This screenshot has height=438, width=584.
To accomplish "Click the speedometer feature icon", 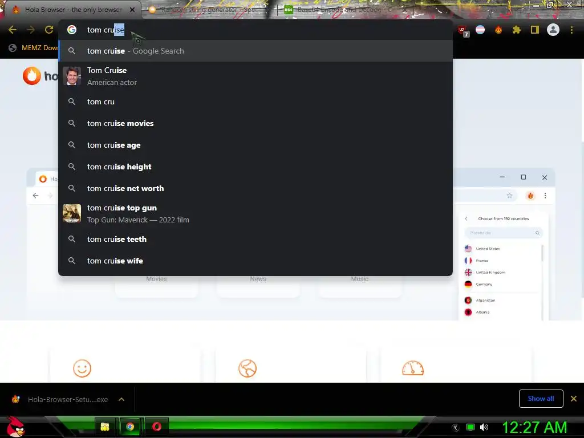I will point(413,368).
